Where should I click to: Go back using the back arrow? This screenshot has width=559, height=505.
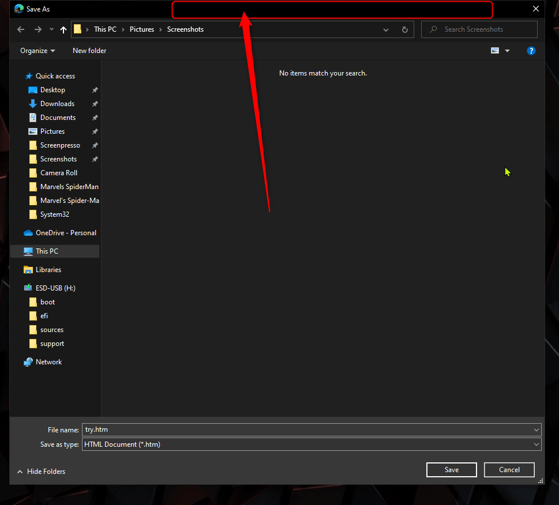[21, 29]
